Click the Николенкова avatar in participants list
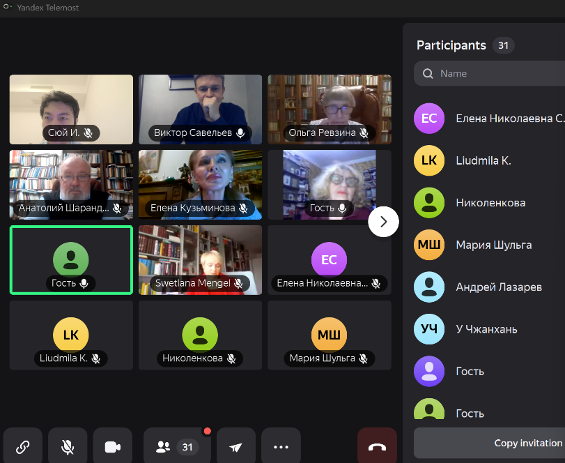Image resolution: width=565 pixels, height=463 pixels. coord(429,203)
